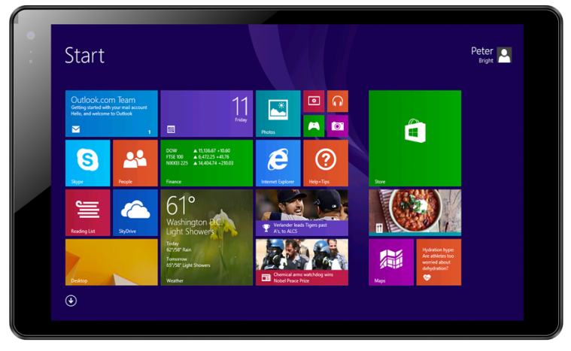Launch Skype from its tile

coord(88,163)
